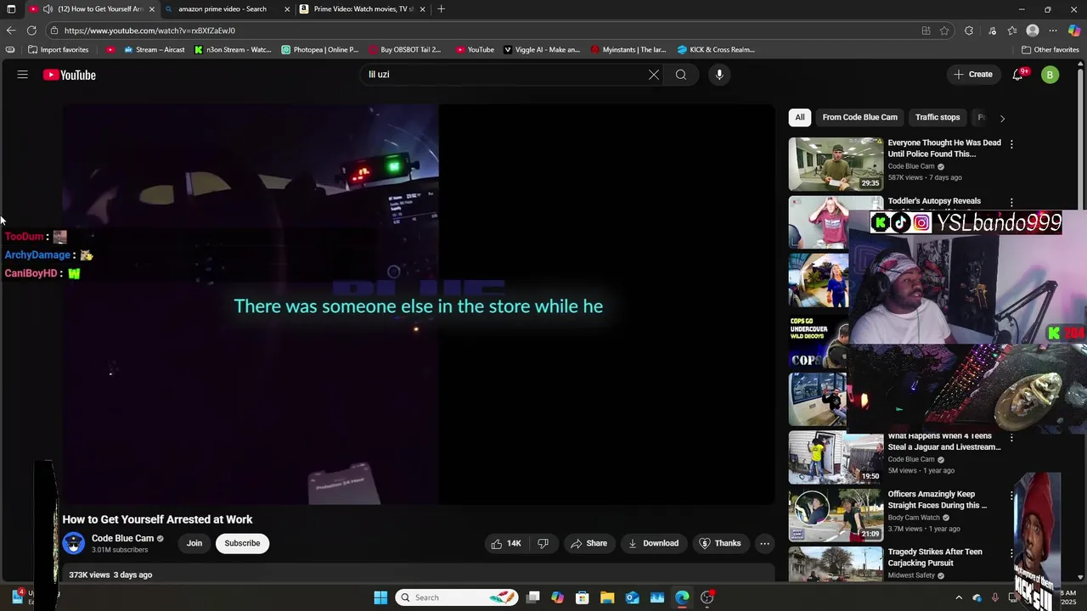Open the Create menu
This screenshot has height=611, width=1087.
973,75
